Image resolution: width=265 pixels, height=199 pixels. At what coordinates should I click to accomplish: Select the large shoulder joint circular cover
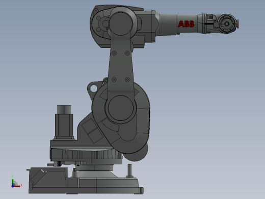tap(121, 108)
